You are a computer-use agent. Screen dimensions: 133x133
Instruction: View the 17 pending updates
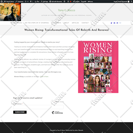click(27, 1)
